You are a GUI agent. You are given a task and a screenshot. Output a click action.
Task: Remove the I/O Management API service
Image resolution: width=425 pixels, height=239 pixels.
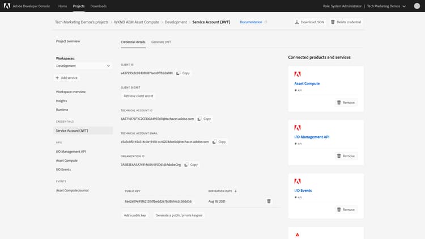click(346, 156)
